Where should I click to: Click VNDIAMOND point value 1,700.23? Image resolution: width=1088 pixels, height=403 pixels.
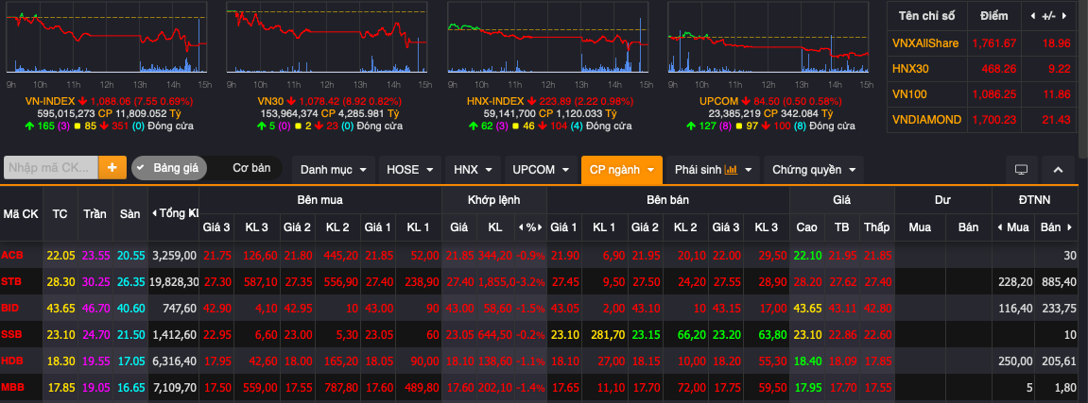994,120
